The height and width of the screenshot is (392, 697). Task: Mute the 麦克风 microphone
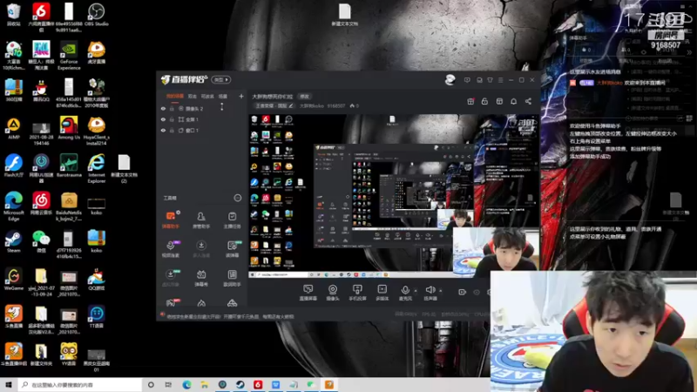tap(405, 293)
